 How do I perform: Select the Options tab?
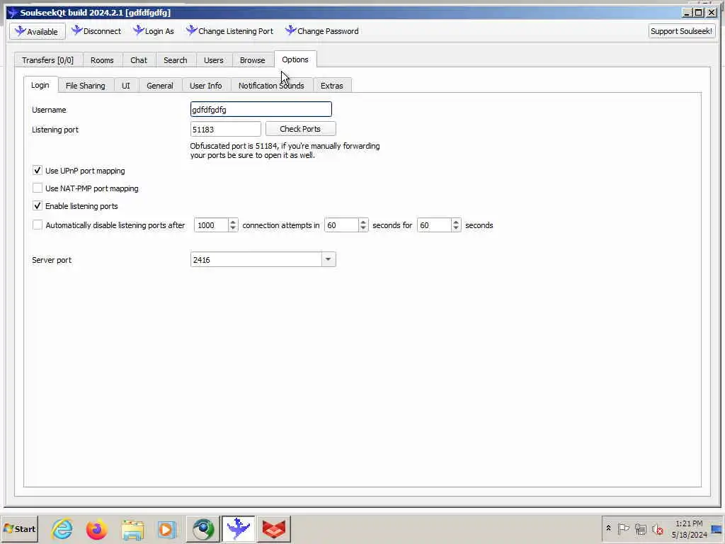point(295,59)
